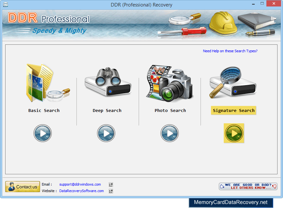Open 'Need Help on these Search Types?' link
Image resolution: width=283 pixels, height=208 pixels.
pyautogui.click(x=230, y=51)
